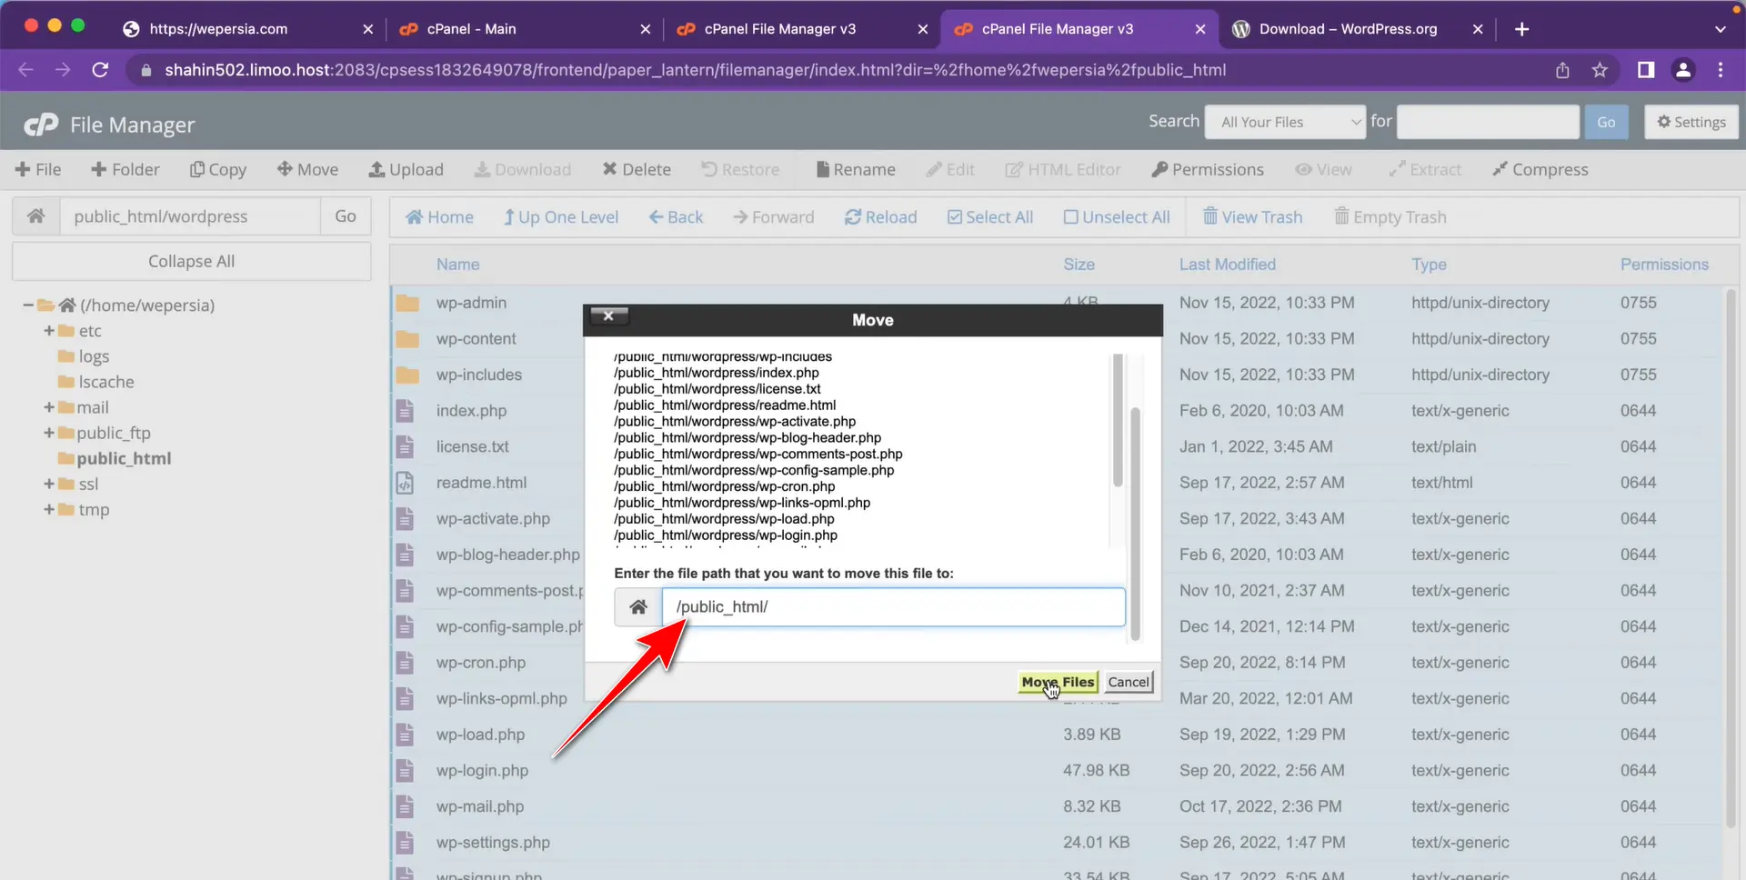Create a new File from toolbar
This screenshot has height=880, width=1746.
38,169
